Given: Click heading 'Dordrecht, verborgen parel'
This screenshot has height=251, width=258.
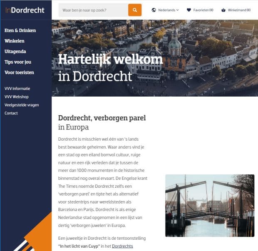Looking at the screenshot, I should tap(102, 118).
